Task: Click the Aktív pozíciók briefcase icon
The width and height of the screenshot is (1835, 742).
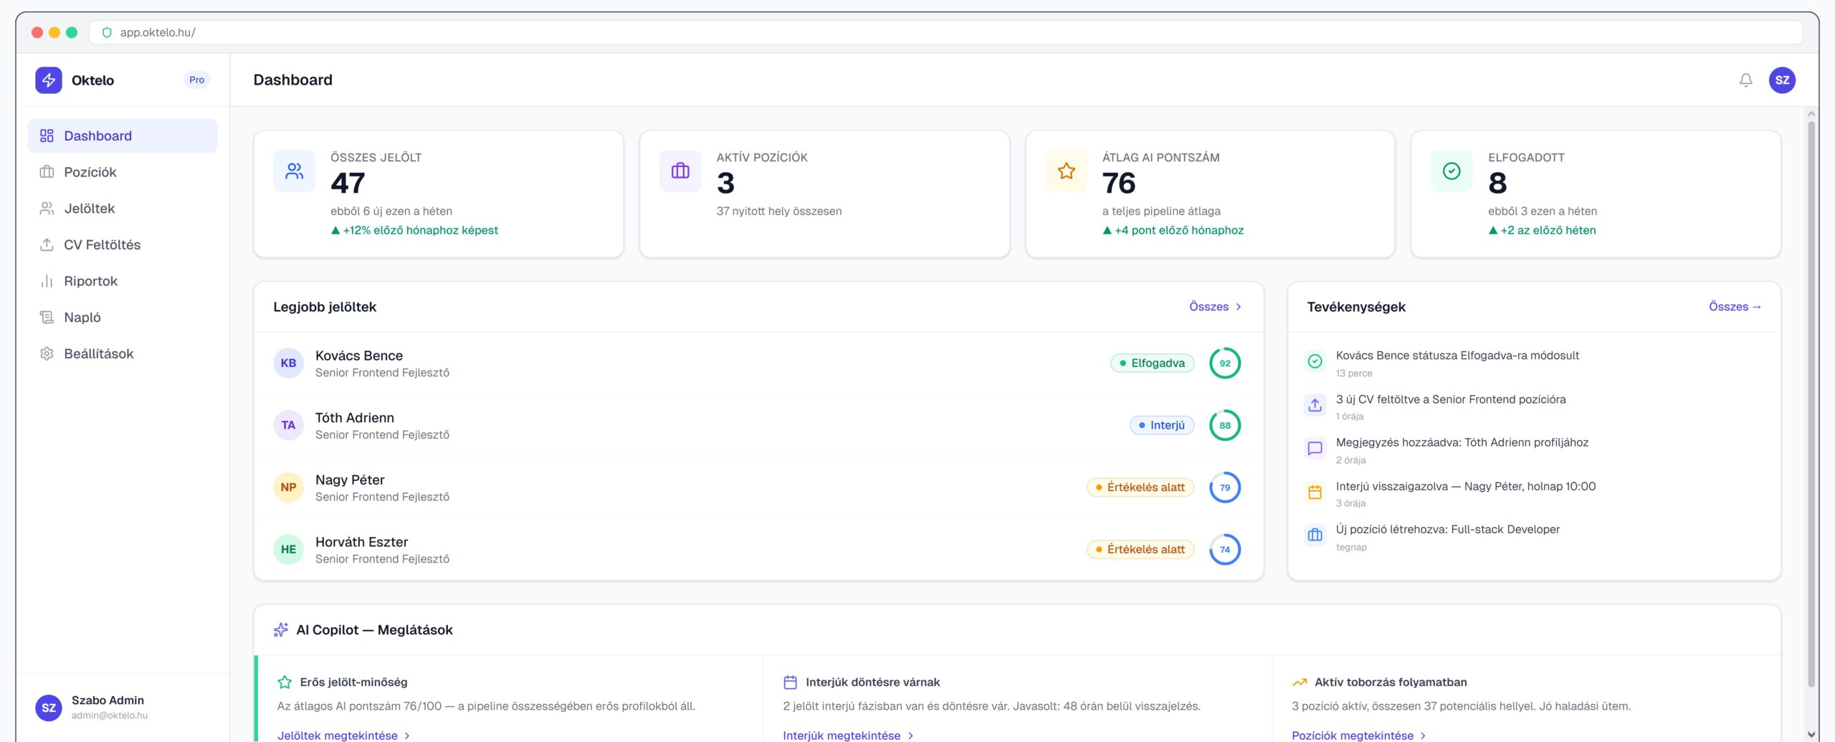Action: coord(680,171)
